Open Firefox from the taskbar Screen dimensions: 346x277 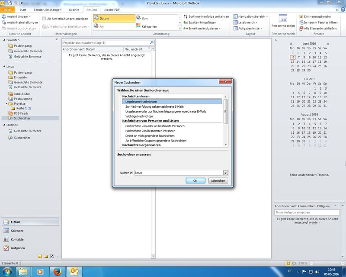point(58,271)
